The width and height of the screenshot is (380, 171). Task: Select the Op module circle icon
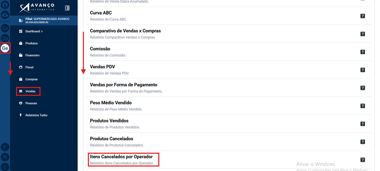5,38
